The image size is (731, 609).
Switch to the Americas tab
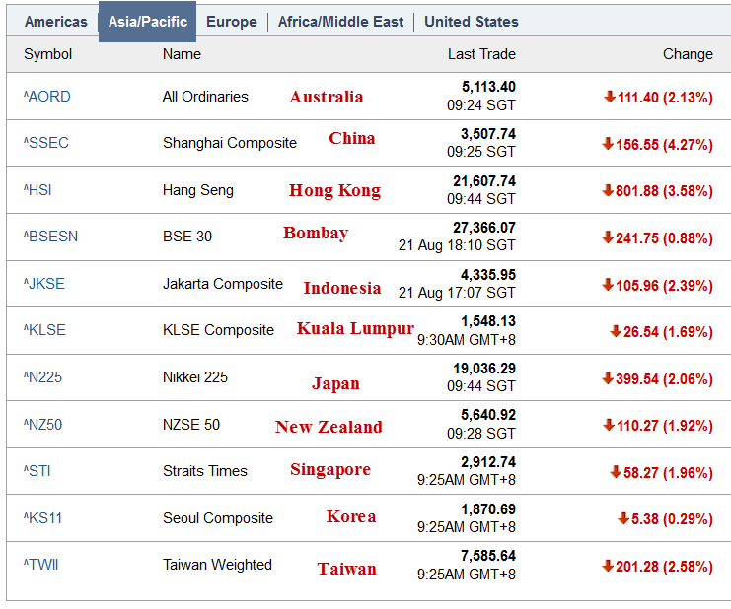(x=55, y=21)
